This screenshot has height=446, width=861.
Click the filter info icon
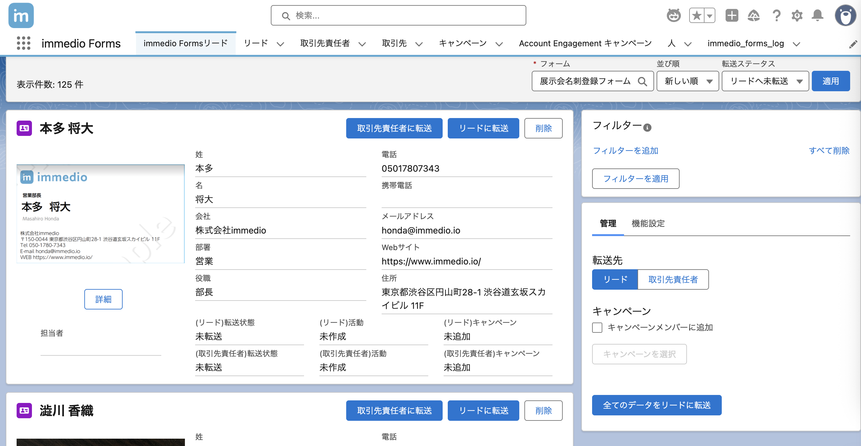click(x=647, y=128)
